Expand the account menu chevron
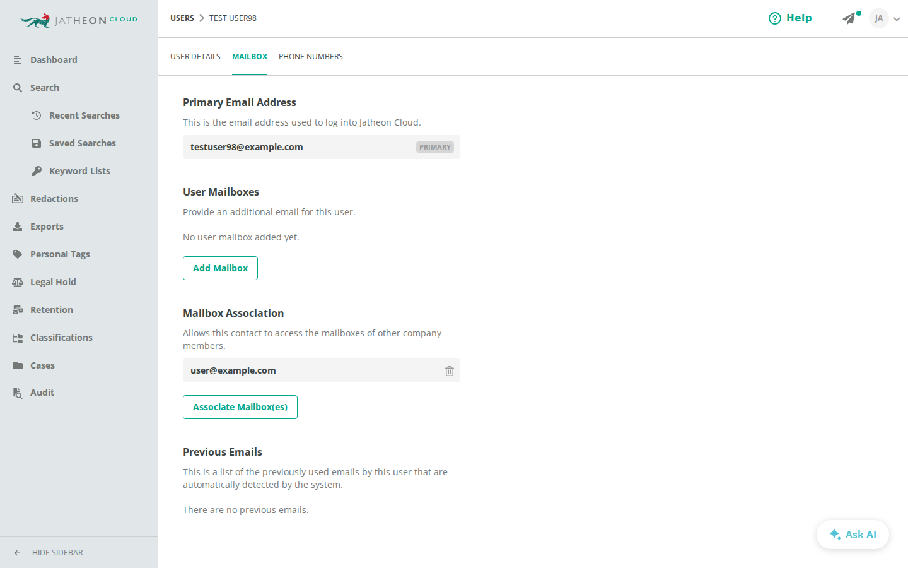Viewport: 908px width, 568px height. pyautogui.click(x=897, y=19)
